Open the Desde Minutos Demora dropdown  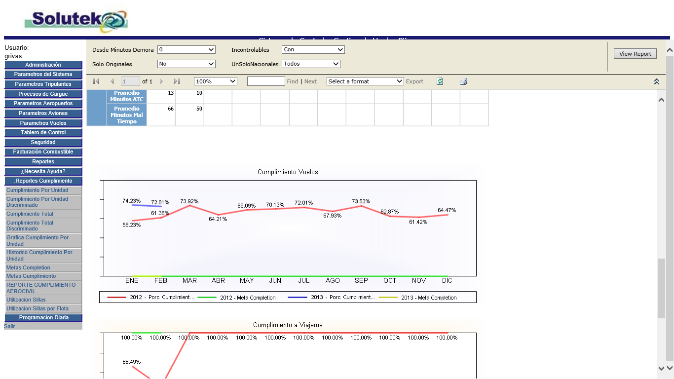pyautogui.click(x=186, y=49)
